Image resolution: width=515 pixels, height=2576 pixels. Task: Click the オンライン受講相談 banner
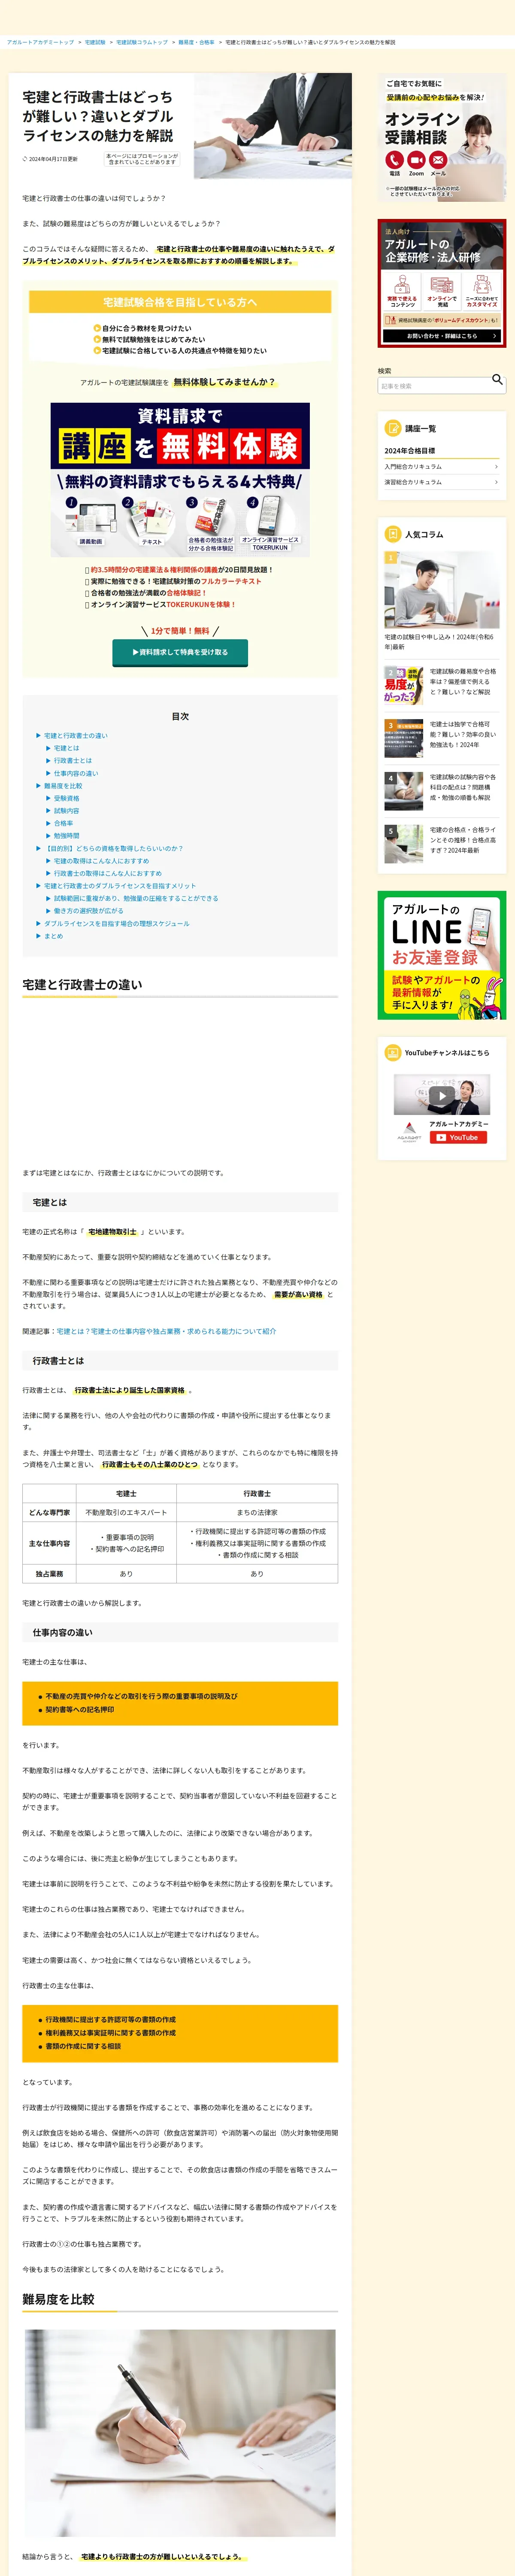click(442, 137)
